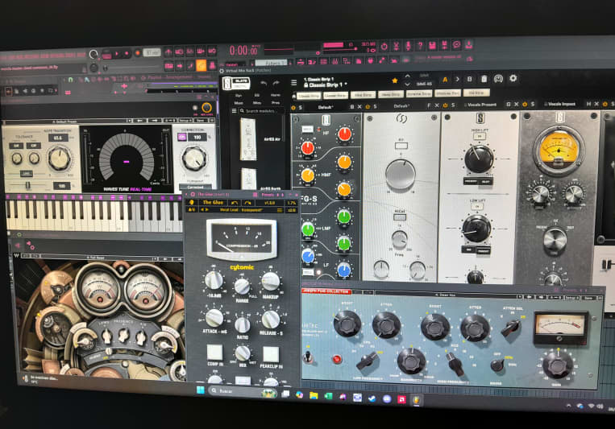
Task: Click the A→B copy button in Waves Tune toolbar
Action: click(x=170, y=120)
